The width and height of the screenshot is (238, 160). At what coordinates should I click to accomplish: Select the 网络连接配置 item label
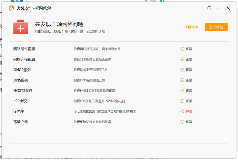pyautogui.click(x=24, y=59)
